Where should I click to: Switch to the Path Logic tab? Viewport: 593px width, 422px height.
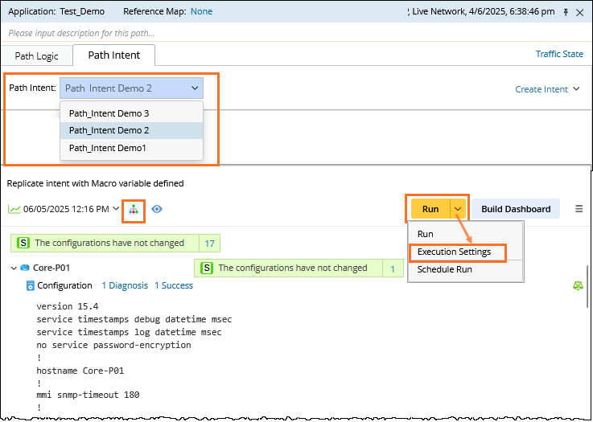coord(37,56)
